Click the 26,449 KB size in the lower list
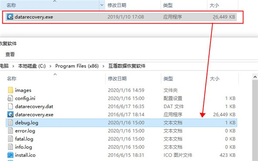 coord(224,115)
